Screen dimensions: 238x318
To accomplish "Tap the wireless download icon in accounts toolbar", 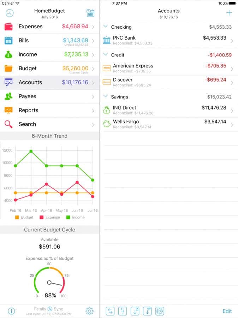I will click(147, 311).
